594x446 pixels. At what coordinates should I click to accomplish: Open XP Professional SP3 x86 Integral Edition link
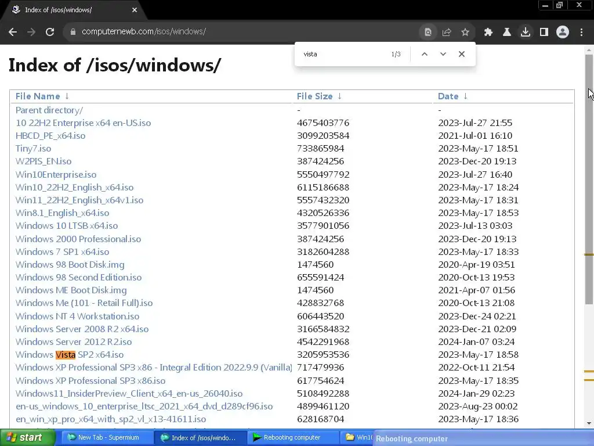coord(154,368)
